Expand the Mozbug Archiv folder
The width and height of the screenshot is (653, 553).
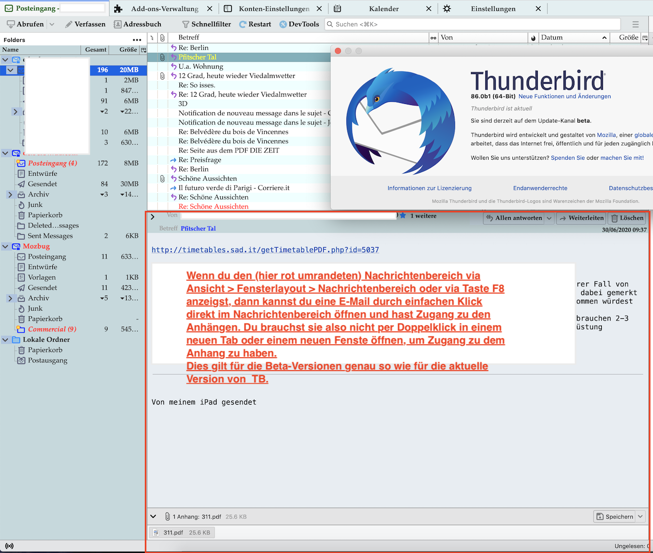point(10,298)
